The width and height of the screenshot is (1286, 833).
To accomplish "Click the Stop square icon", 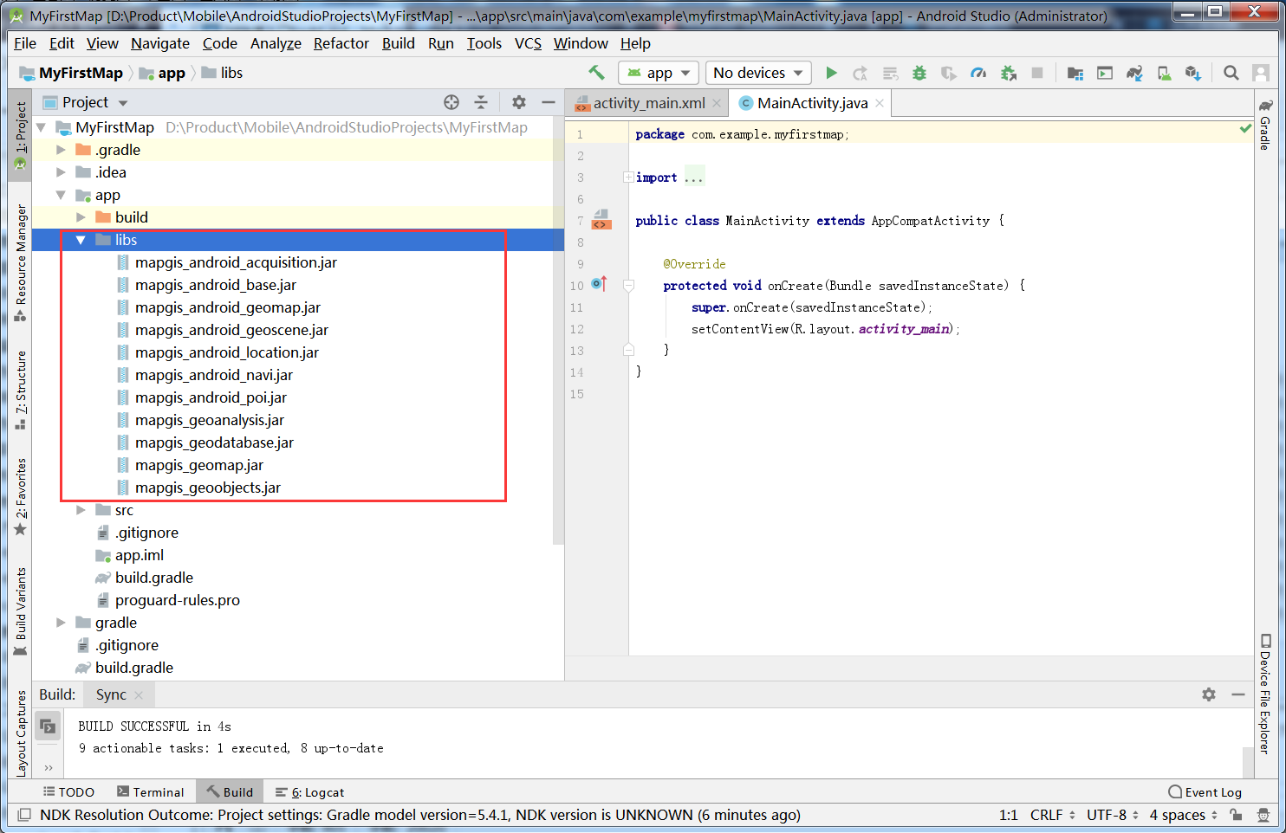I will click(1037, 73).
